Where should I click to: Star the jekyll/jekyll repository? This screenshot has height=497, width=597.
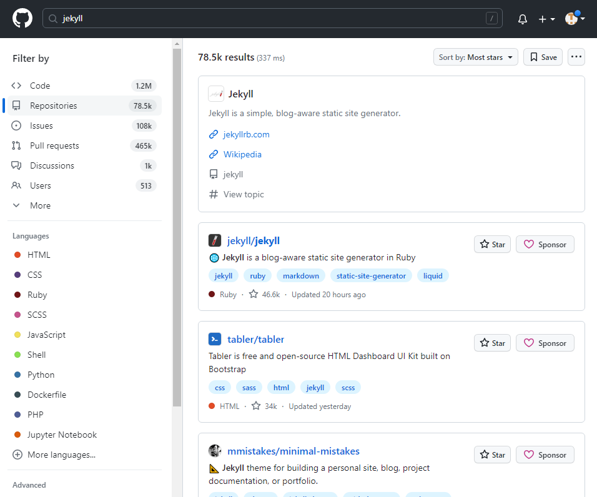point(492,244)
